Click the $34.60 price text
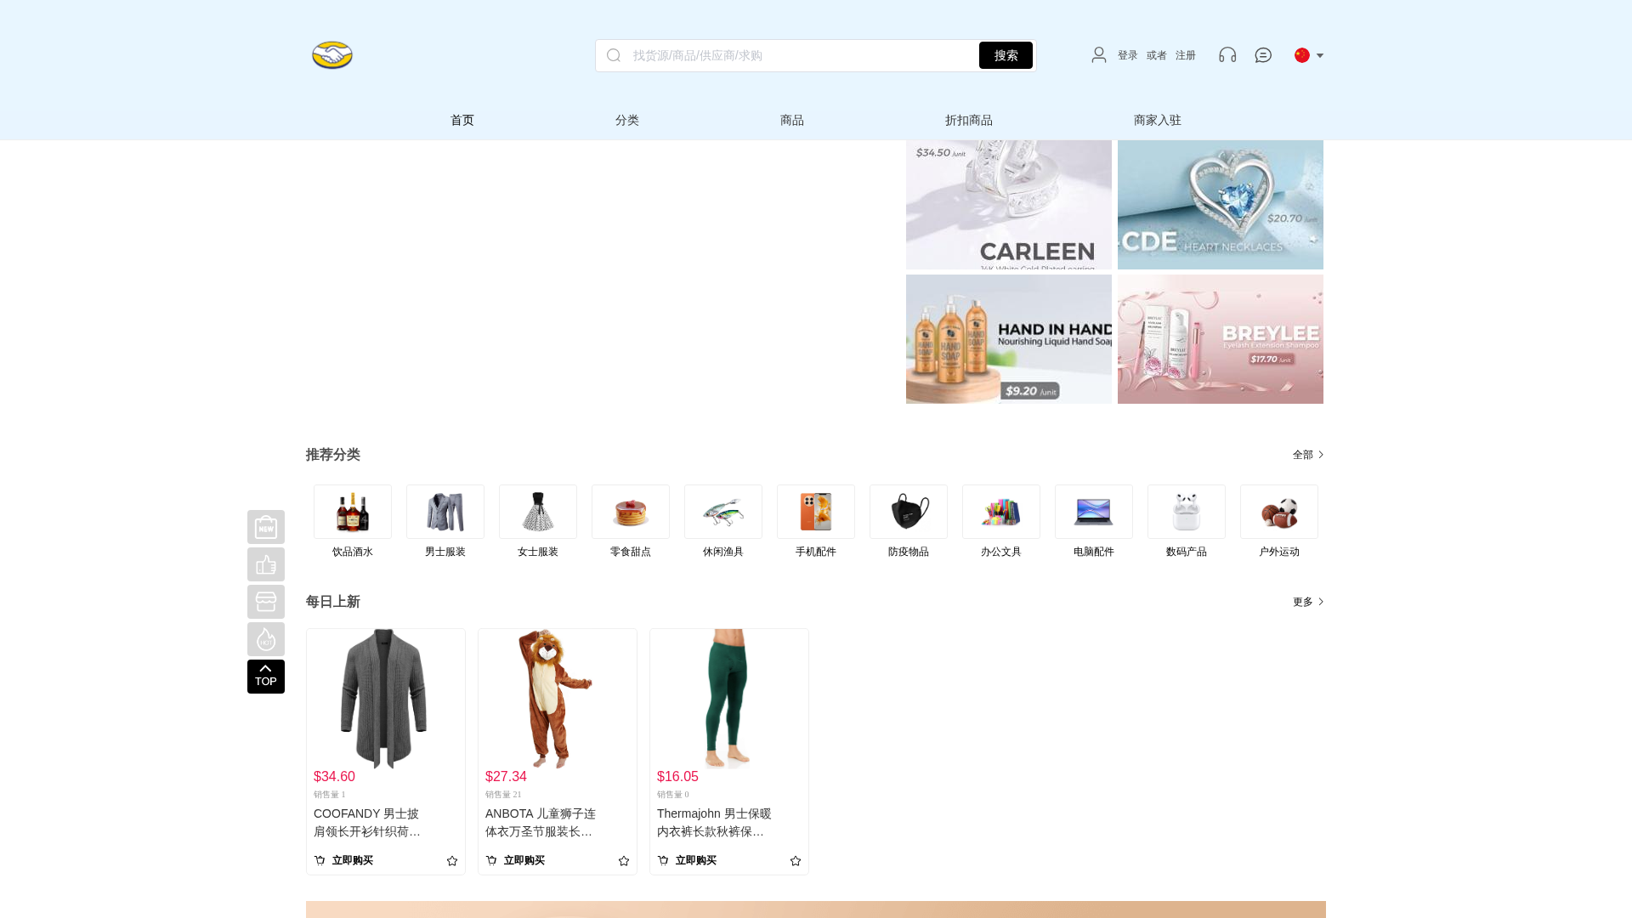Image resolution: width=1632 pixels, height=918 pixels. 334,777
